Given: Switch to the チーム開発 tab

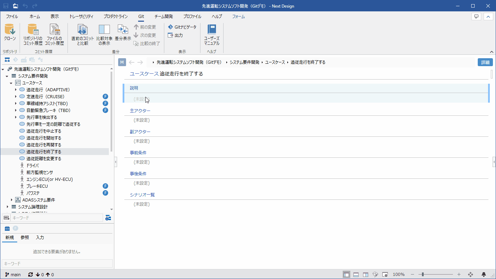Looking at the screenshot, I should (x=164, y=17).
